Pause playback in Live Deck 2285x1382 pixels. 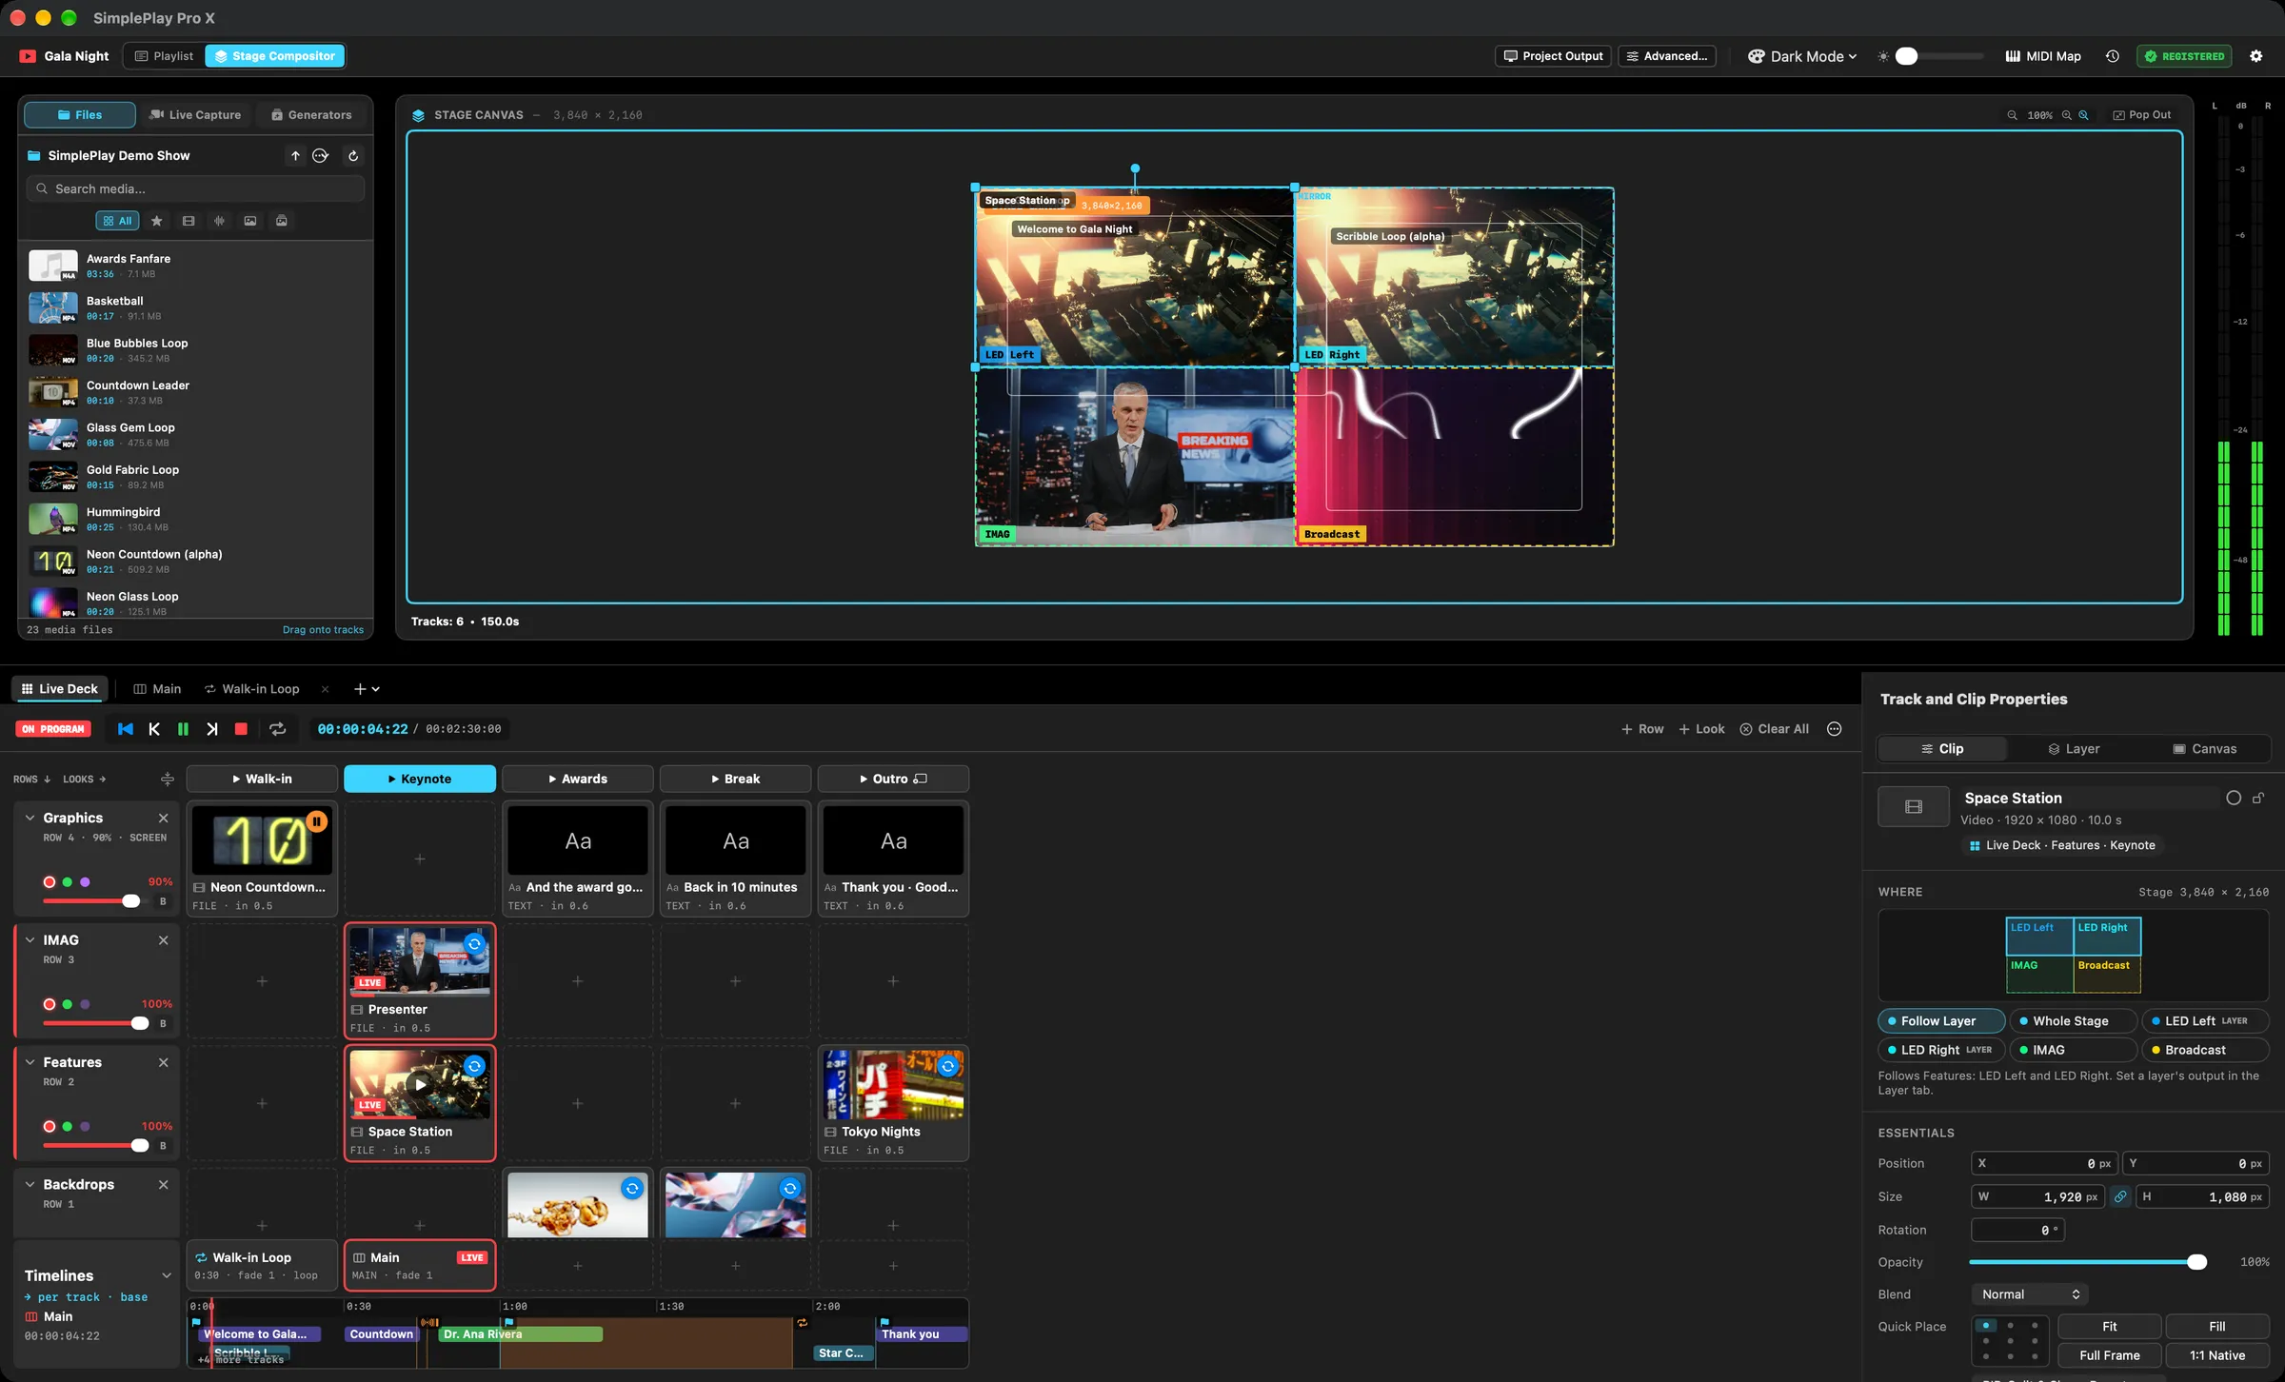tap(183, 729)
